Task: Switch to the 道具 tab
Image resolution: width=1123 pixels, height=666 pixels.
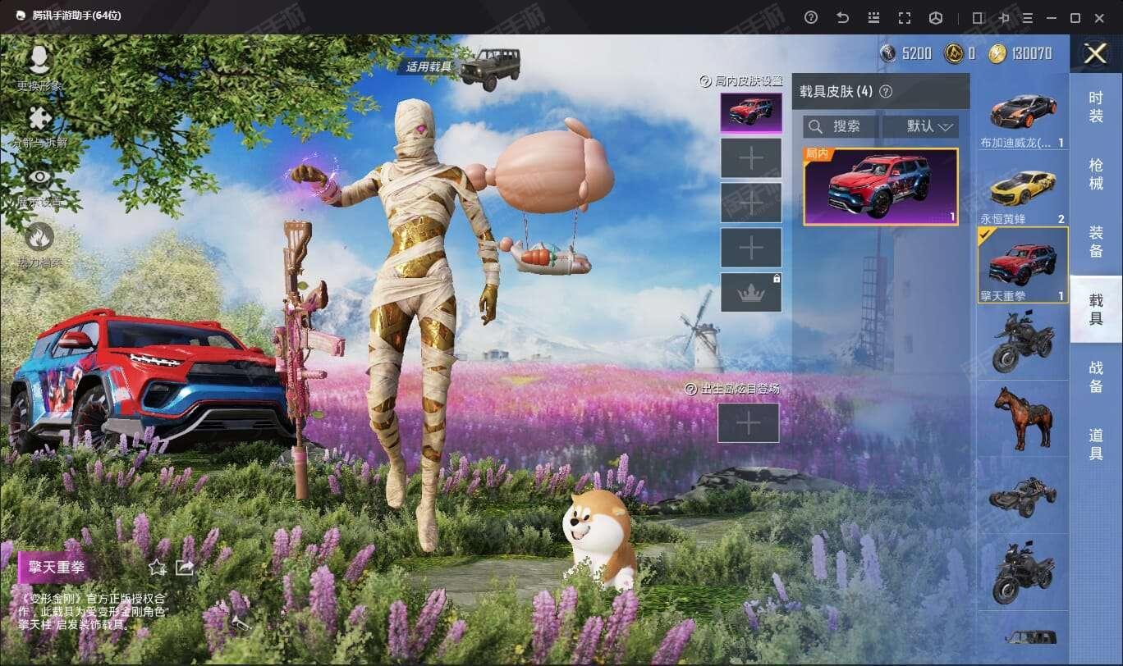Action: (x=1096, y=445)
